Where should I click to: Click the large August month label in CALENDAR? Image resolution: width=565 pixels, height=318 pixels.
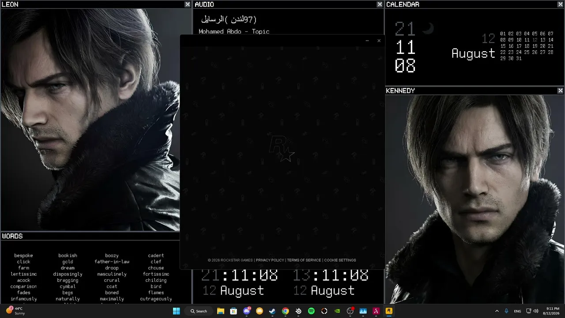click(473, 54)
